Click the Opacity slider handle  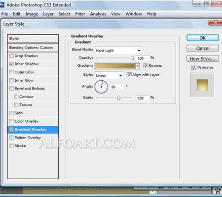132,58
